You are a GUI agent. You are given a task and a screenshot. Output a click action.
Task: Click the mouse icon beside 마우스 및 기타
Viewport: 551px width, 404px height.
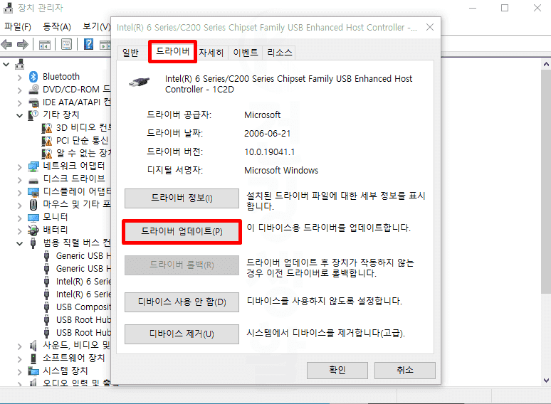pos(33,205)
